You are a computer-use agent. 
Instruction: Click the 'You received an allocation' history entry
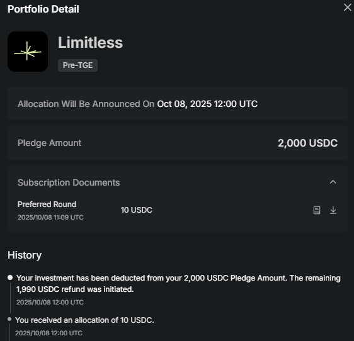click(84, 320)
